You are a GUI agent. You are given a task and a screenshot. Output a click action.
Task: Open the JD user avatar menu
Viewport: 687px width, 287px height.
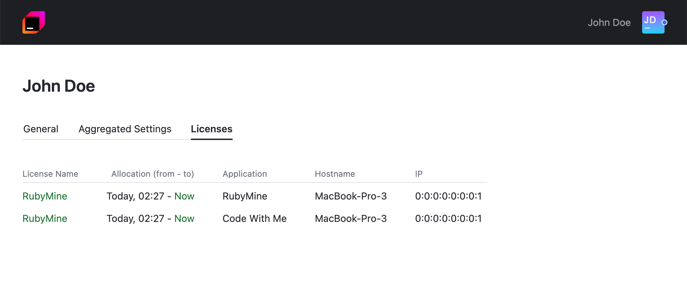(x=653, y=22)
